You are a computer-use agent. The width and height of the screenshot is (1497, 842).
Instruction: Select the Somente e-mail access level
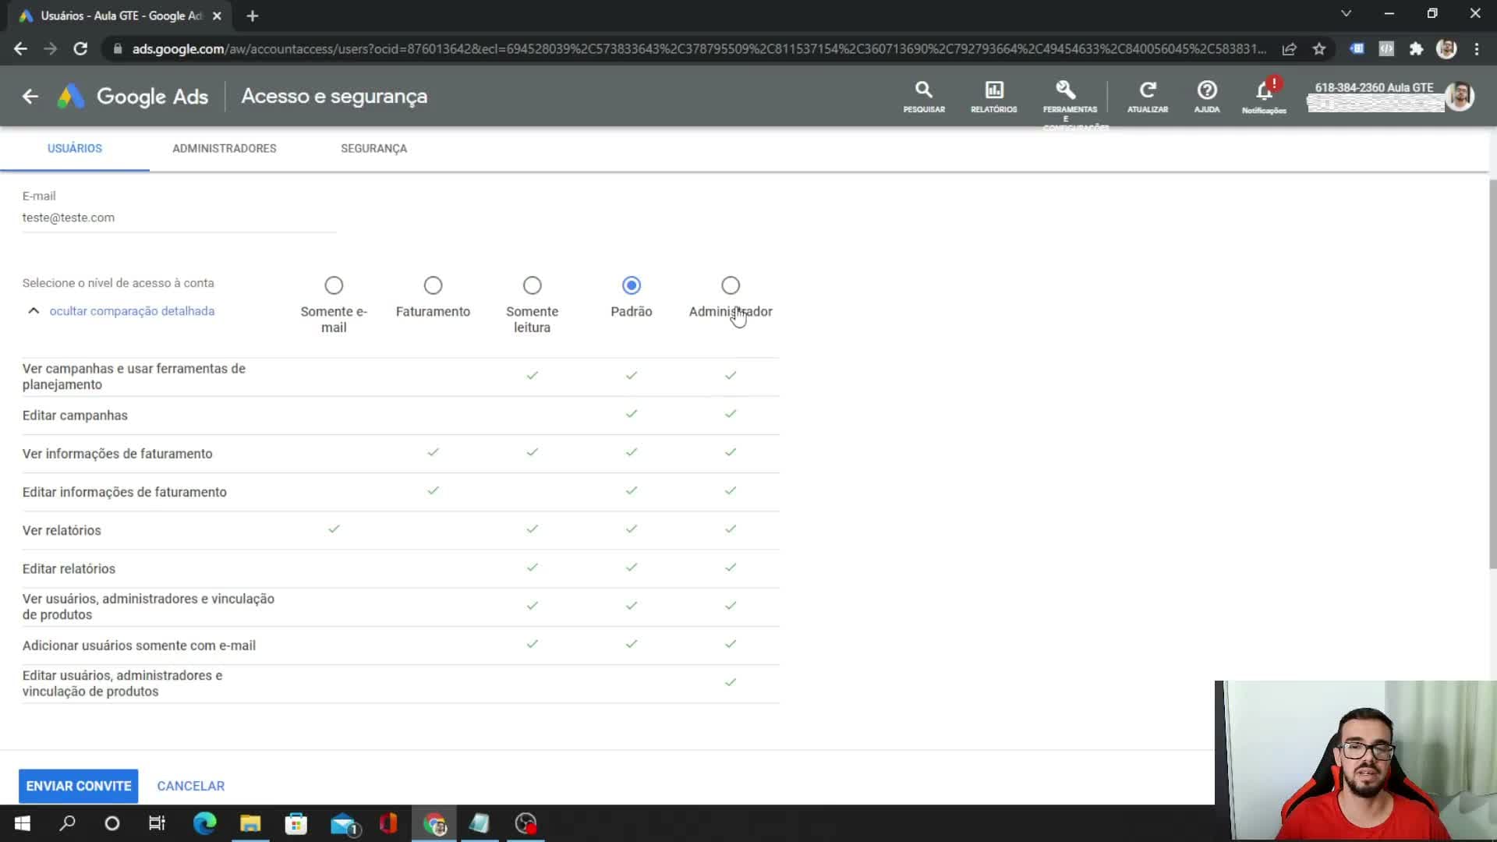tap(334, 285)
